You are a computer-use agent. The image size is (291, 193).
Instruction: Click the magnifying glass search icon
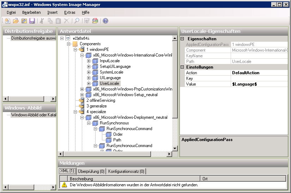[x=77, y=21]
